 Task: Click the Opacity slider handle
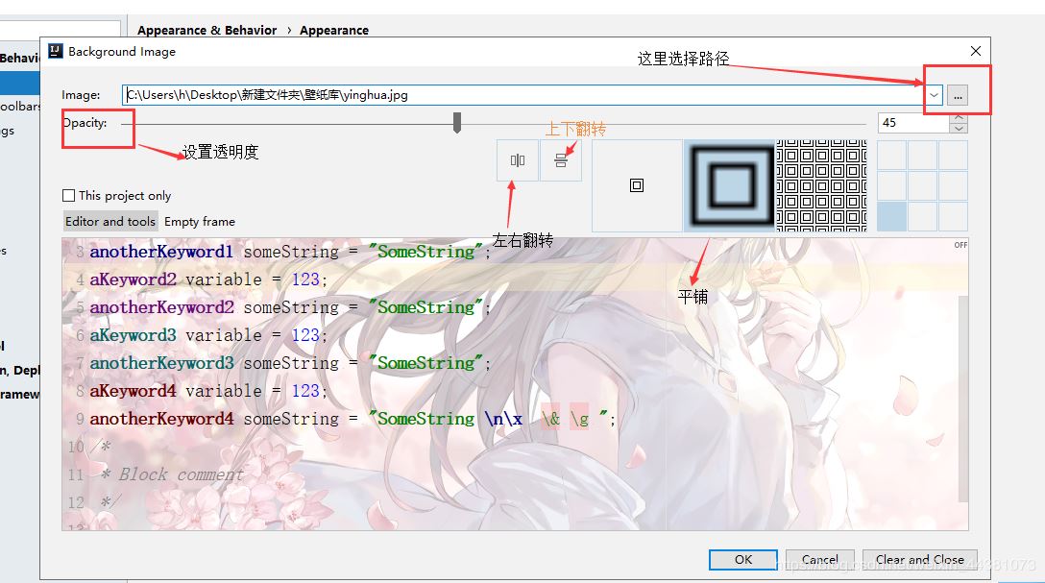(x=456, y=123)
